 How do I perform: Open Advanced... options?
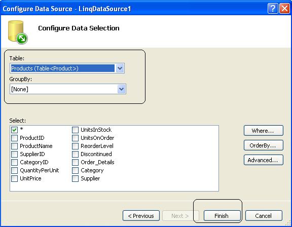click(x=263, y=160)
